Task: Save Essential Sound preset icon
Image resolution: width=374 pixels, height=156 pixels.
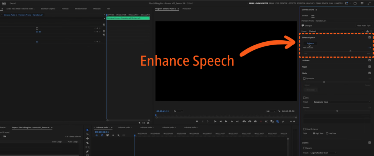Action: click(x=367, y=31)
